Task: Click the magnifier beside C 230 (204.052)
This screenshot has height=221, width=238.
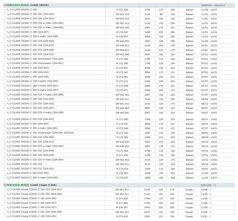Action: pyautogui.click(x=8, y=68)
